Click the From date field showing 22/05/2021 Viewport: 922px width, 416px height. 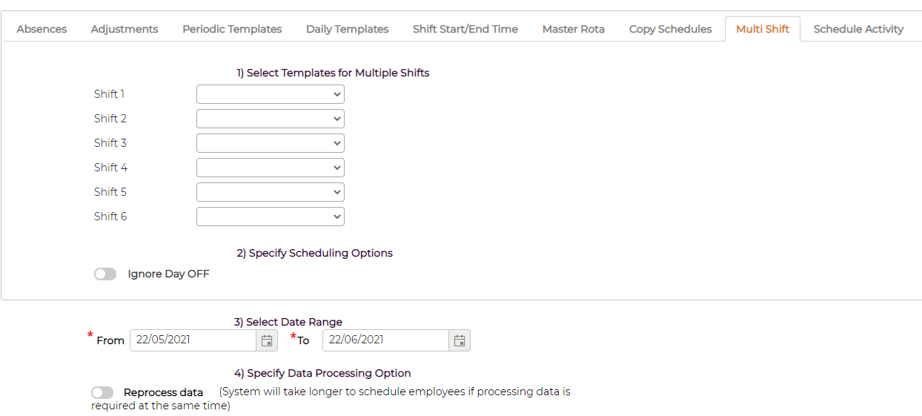coord(193,340)
